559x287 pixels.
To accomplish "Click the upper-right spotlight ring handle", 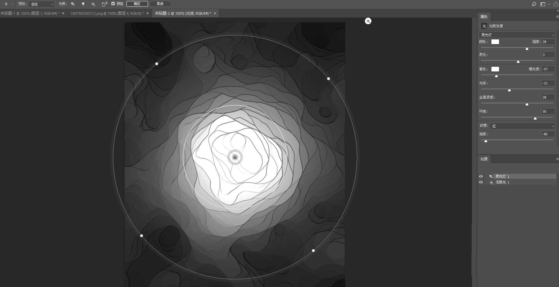I will click(329, 79).
